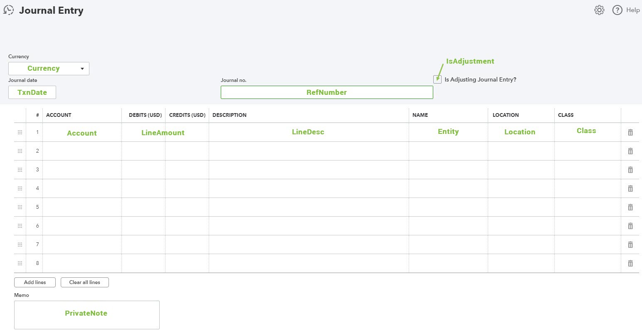Click the Description cell on line 1
The image size is (642, 336).
click(x=308, y=132)
